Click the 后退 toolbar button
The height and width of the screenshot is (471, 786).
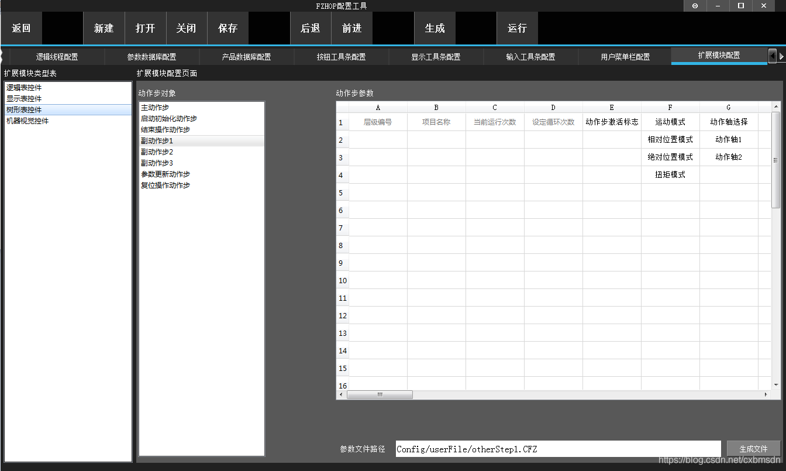[310, 28]
